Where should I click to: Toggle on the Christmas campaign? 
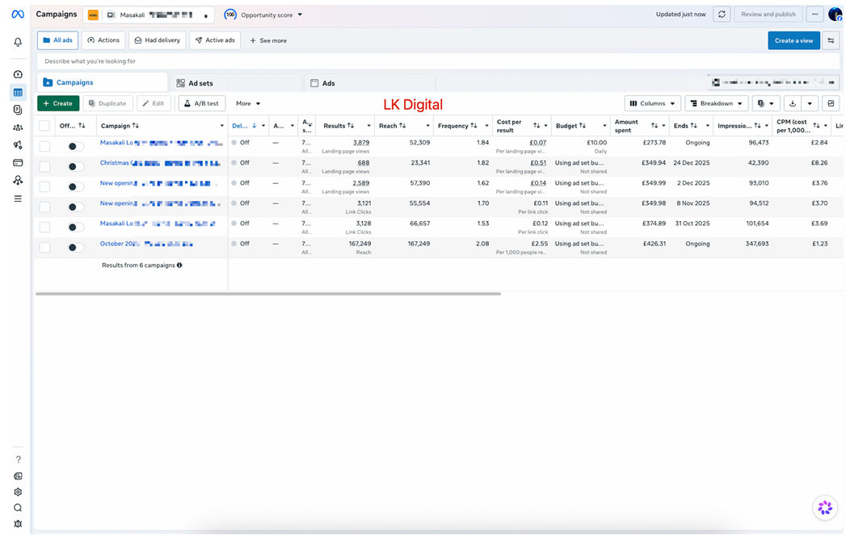point(75,166)
